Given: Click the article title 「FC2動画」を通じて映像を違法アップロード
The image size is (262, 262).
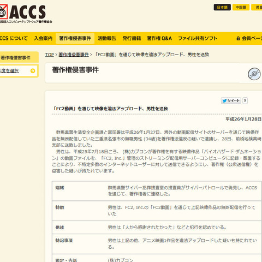Looking at the screenshot, I should tap(110, 109).
